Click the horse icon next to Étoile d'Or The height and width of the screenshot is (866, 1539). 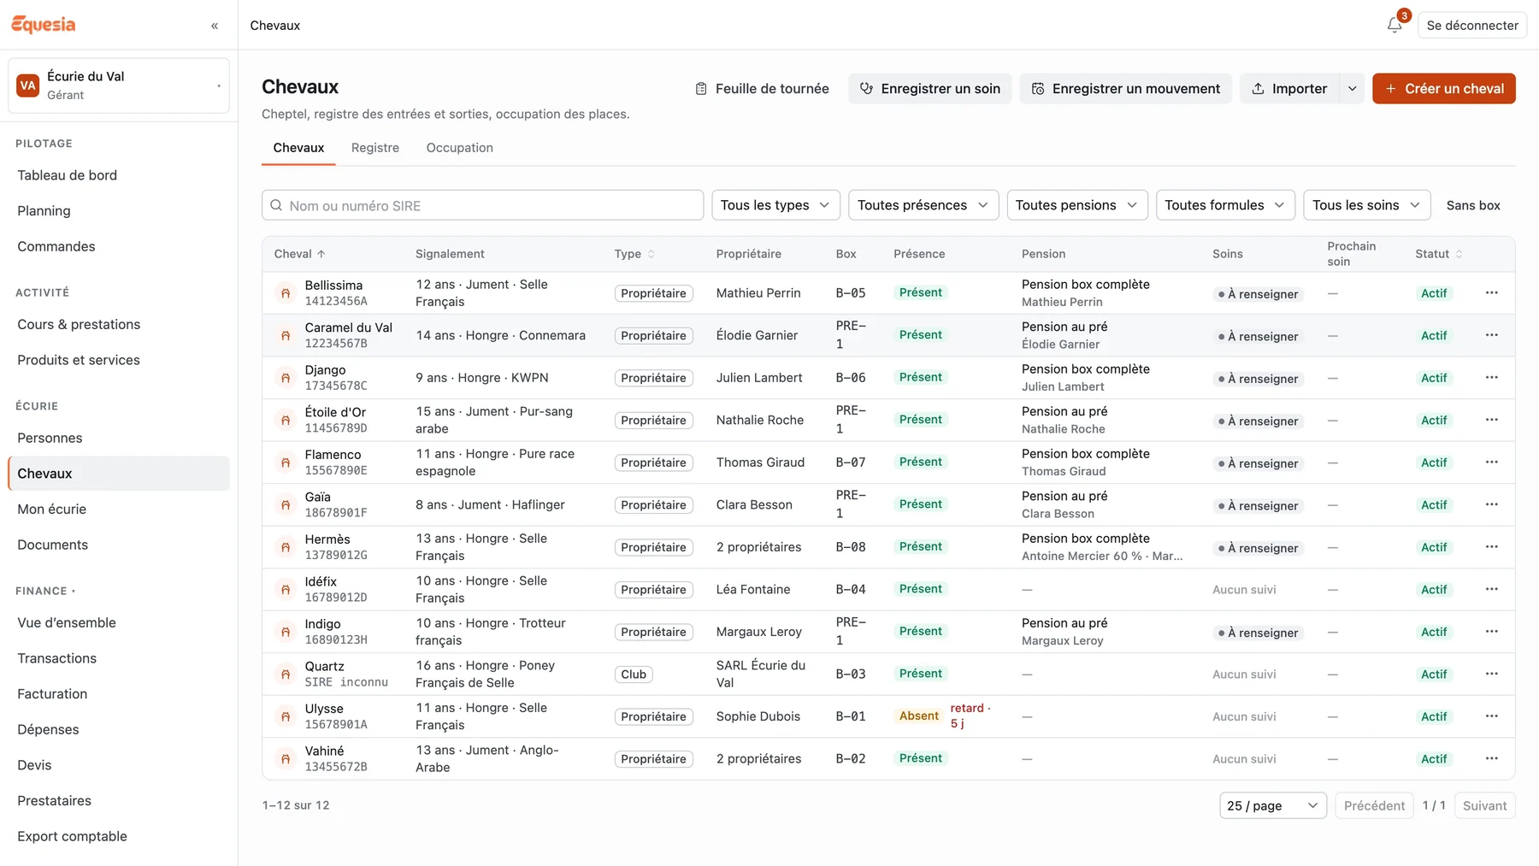(286, 420)
